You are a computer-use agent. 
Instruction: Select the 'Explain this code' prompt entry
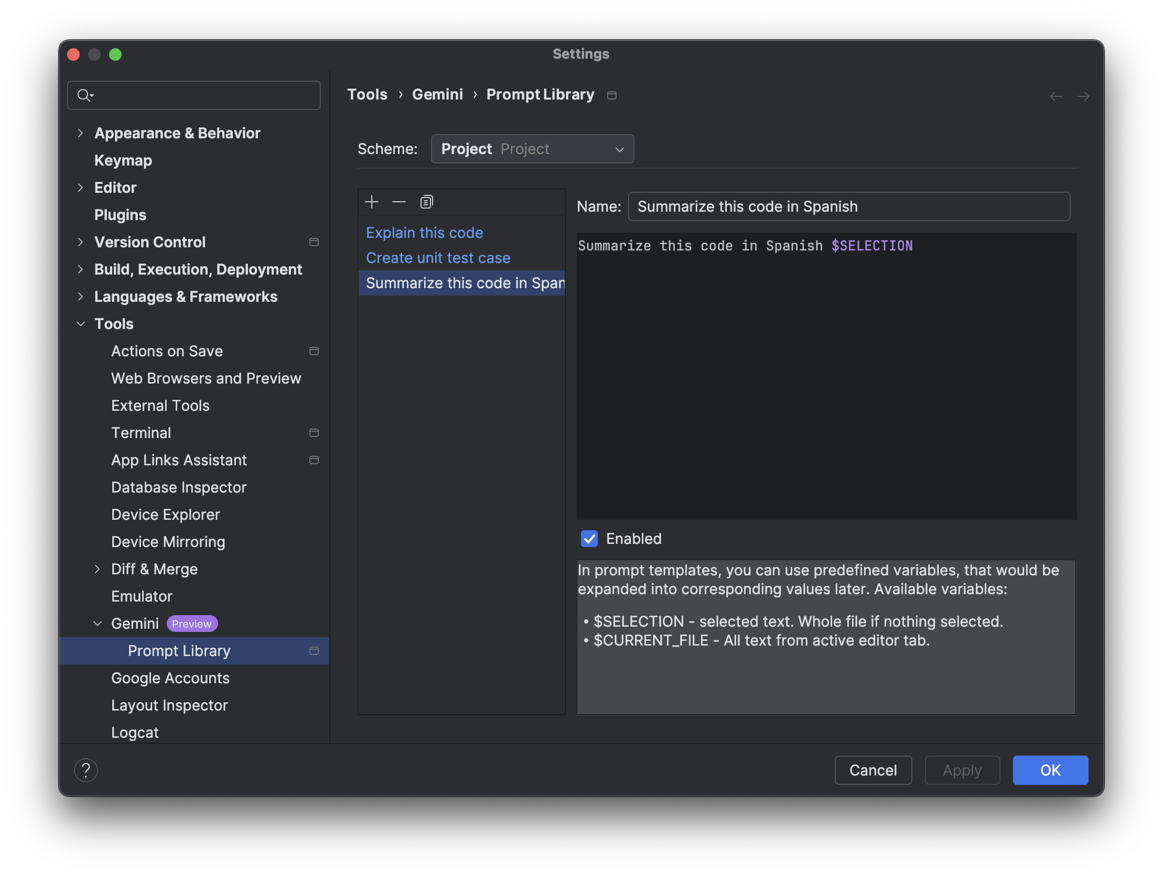tap(424, 232)
